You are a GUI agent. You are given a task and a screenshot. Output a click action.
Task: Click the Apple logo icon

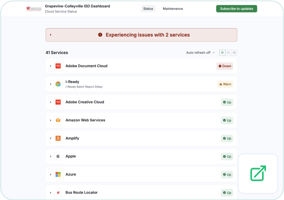coord(58,156)
